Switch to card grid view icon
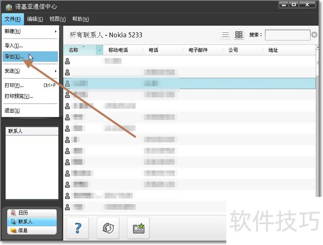The height and width of the screenshot is (245, 323). click(239, 34)
